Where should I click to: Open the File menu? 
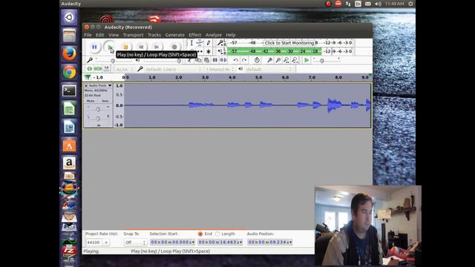88,35
